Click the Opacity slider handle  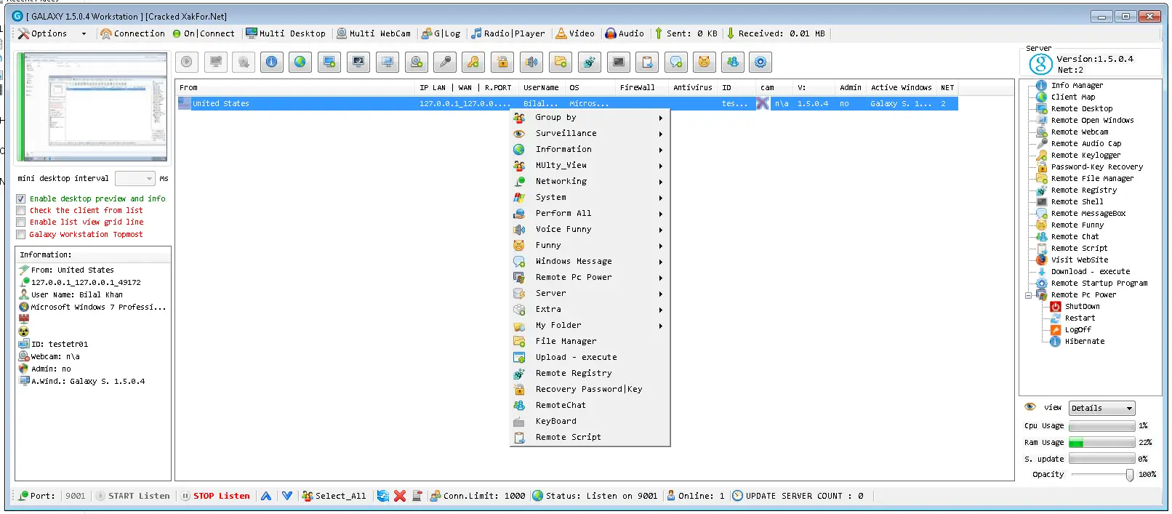(1129, 475)
